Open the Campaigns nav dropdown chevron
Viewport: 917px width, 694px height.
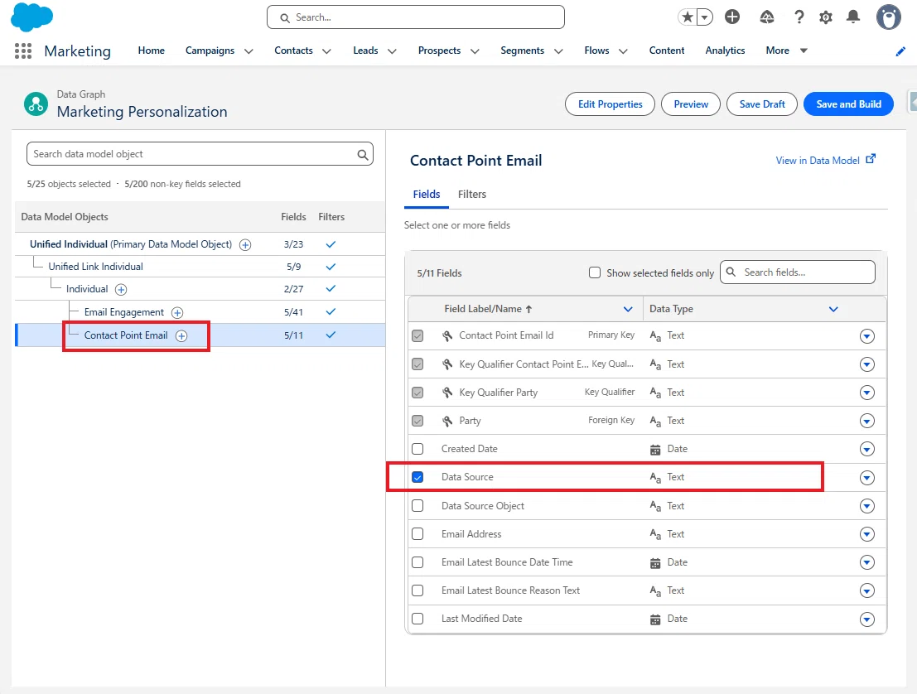[x=249, y=51]
